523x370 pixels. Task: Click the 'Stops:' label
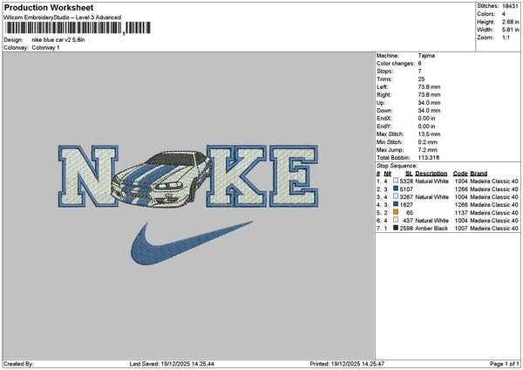coord(385,72)
